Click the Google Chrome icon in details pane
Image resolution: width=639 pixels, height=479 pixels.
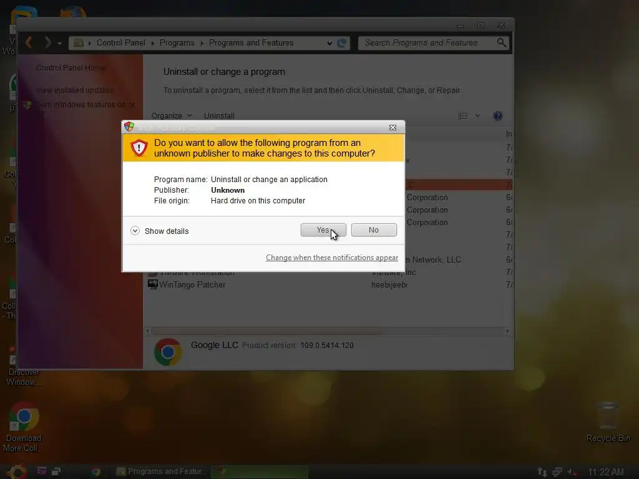pyautogui.click(x=168, y=352)
